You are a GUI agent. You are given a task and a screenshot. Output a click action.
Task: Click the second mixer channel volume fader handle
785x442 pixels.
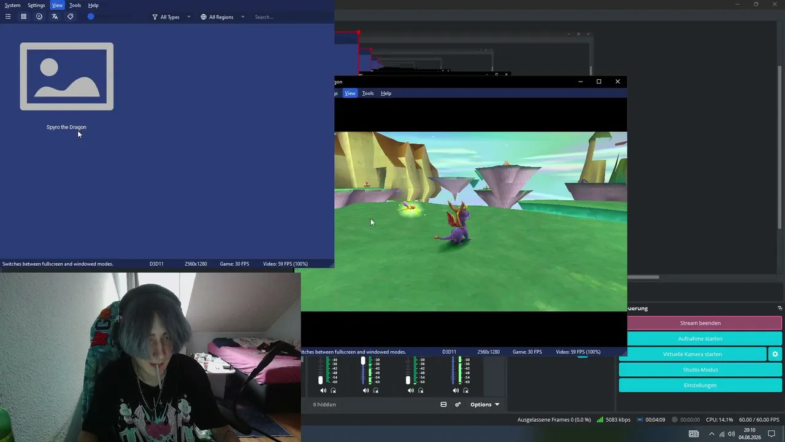363,361
